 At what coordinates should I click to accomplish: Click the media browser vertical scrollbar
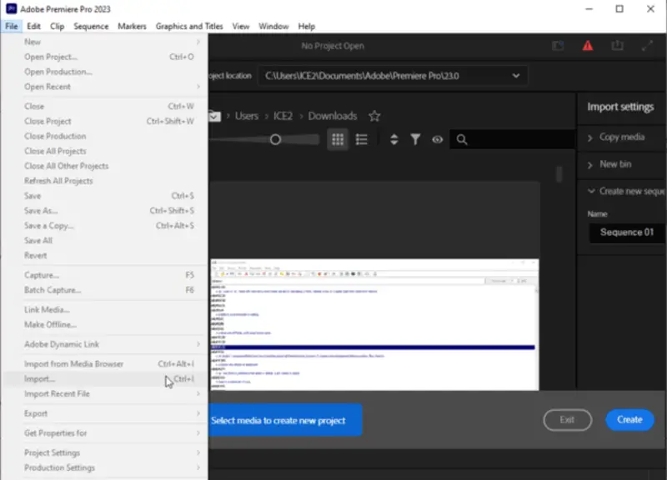(559, 174)
